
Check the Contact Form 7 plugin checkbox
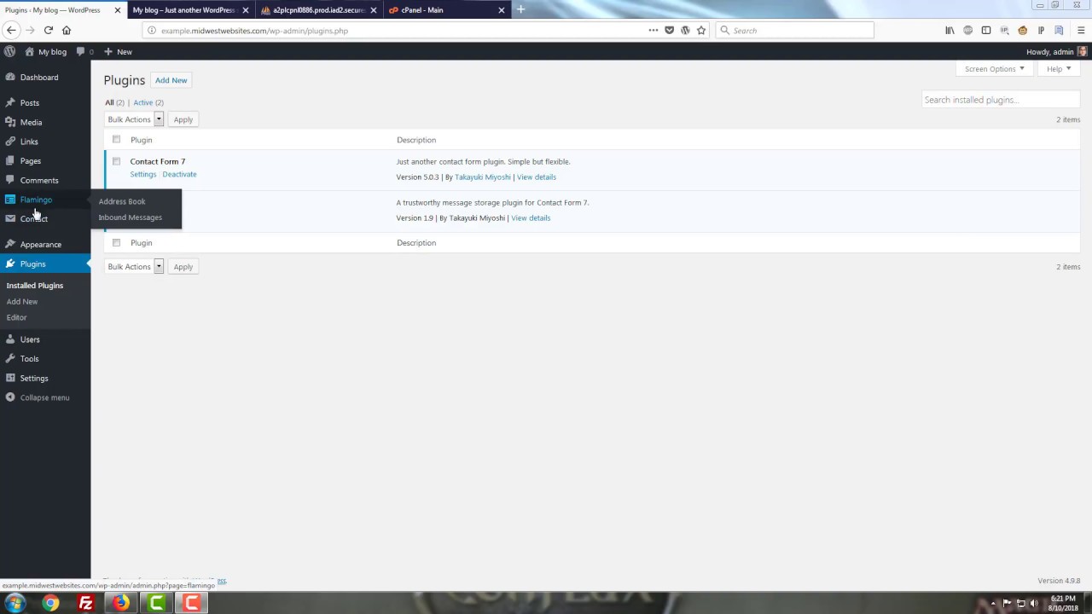[116, 161]
